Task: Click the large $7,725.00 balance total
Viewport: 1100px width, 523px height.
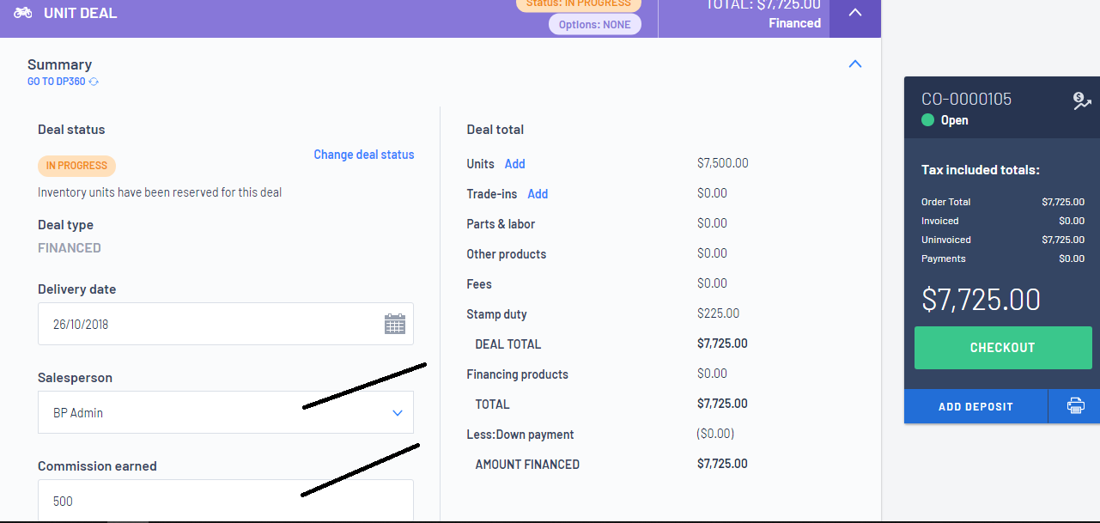Action: [981, 299]
